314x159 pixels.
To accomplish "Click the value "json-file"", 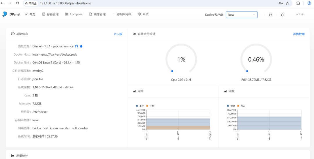I will (x=38, y=79).
